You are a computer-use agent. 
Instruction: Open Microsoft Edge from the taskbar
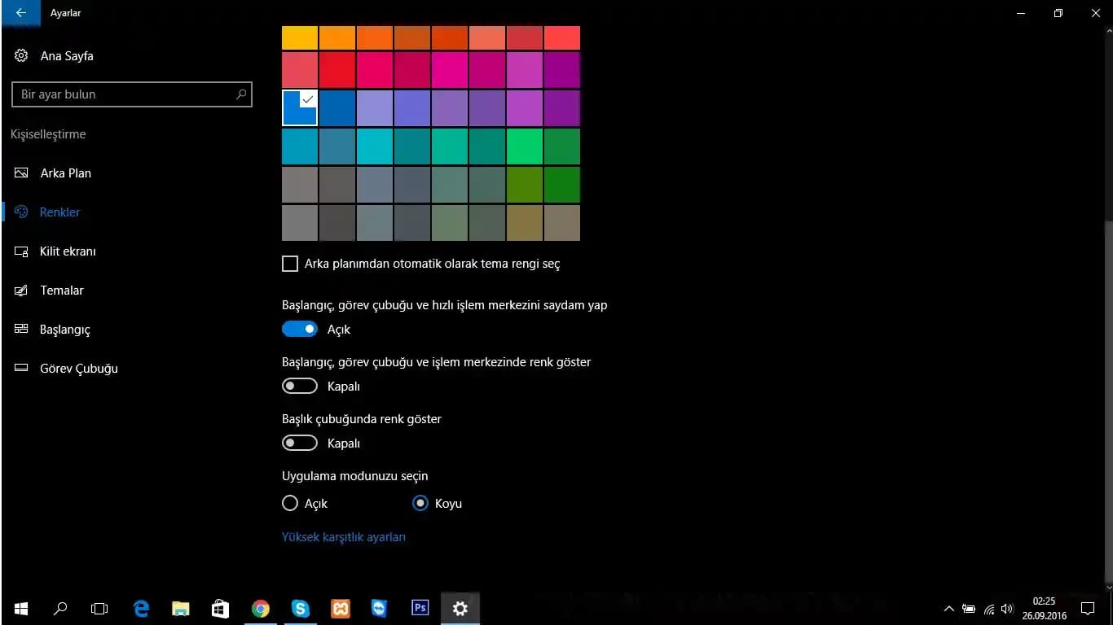pyautogui.click(x=142, y=608)
